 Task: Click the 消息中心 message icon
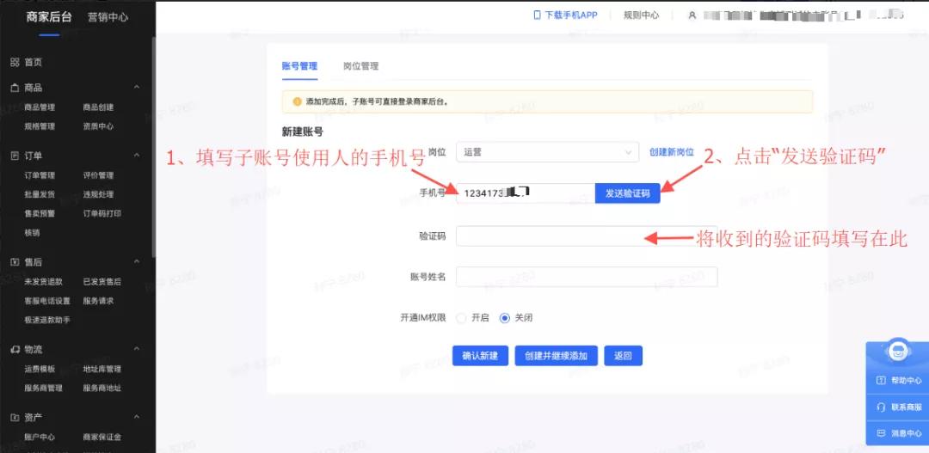881,433
